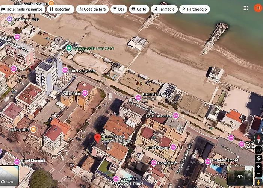Filter by Hotel nelle vicinanze chip
This screenshot has width=263, height=188.
(x=22, y=9)
